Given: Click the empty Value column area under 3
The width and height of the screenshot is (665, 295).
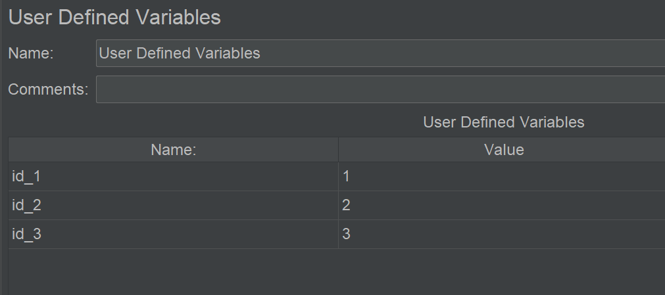Looking at the screenshot, I should (x=502, y=272).
